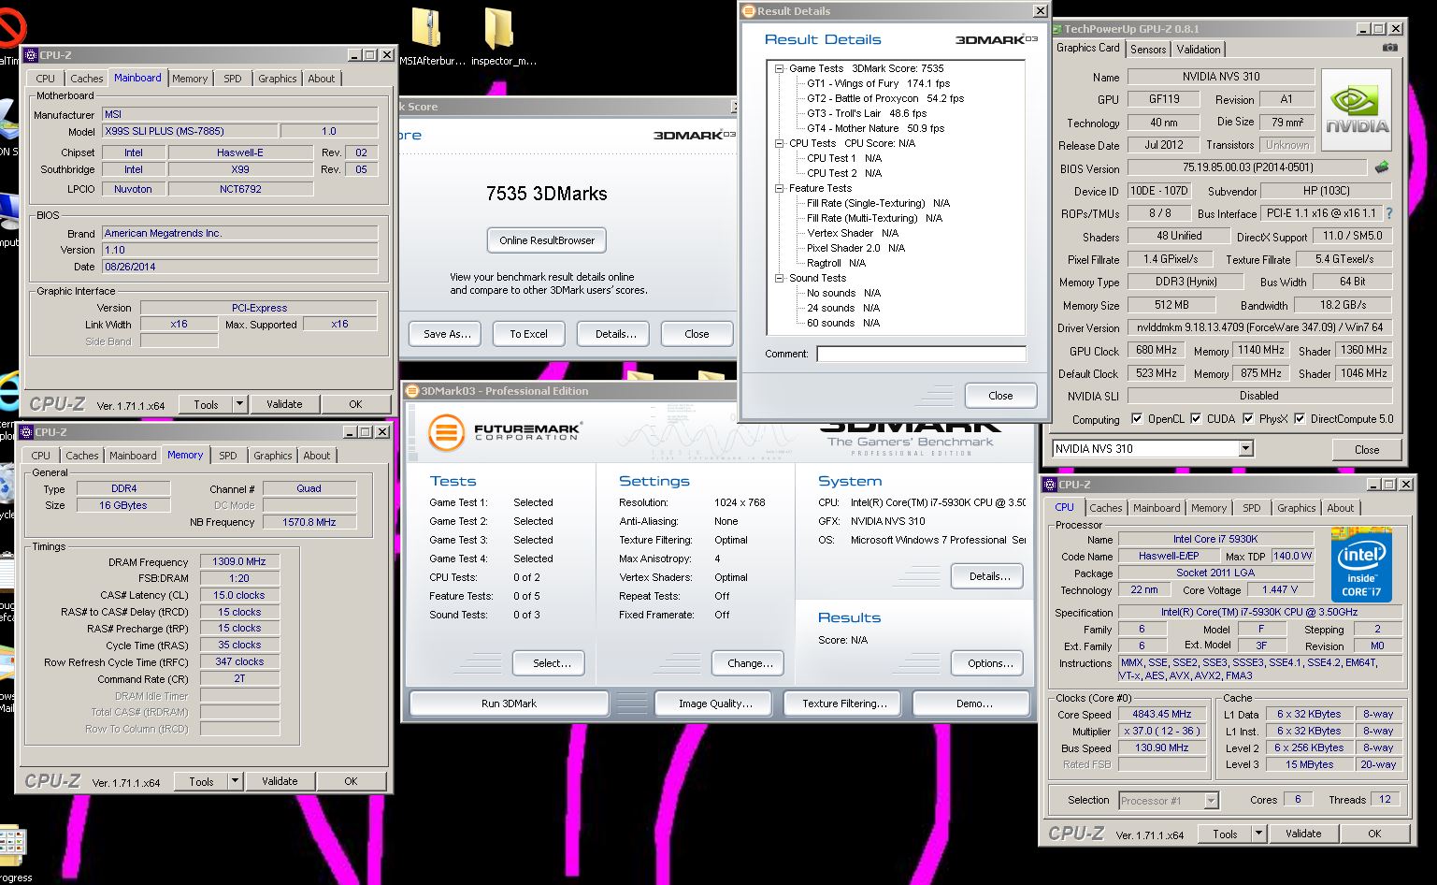
Task: Click the Texture Filtering... button
Action: click(x=844, y=704)
